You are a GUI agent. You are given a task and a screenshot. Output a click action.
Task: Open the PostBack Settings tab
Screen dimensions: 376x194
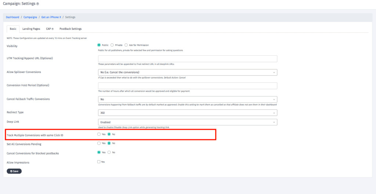70,29
